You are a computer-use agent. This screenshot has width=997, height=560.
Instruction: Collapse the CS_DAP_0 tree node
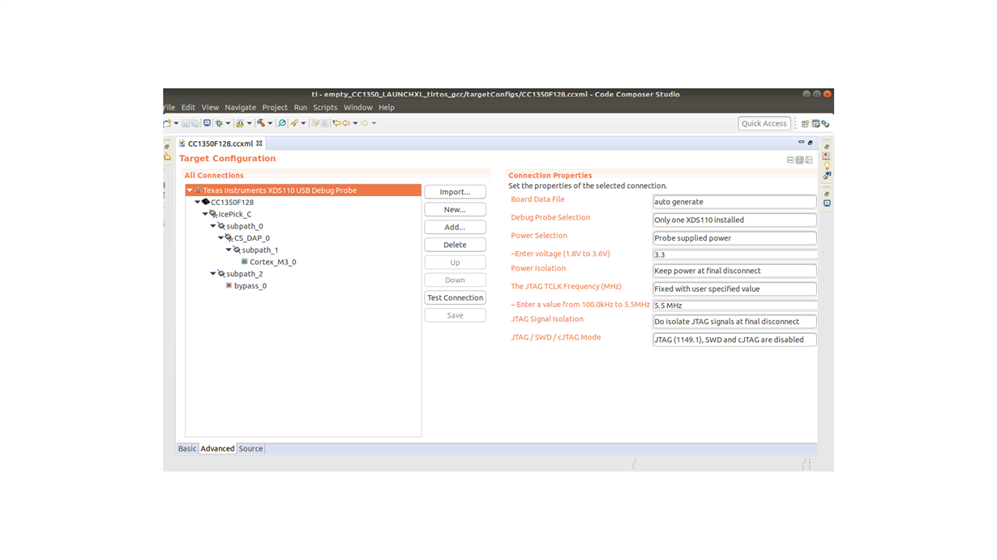coord(221,238)
